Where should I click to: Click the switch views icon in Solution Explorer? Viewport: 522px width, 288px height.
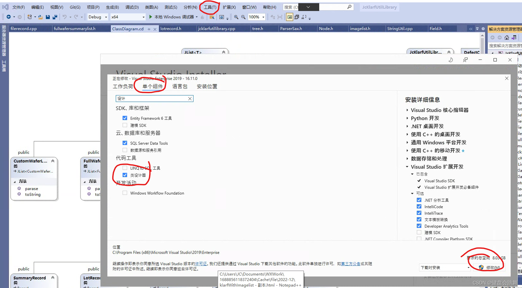[x=514, y=37]
